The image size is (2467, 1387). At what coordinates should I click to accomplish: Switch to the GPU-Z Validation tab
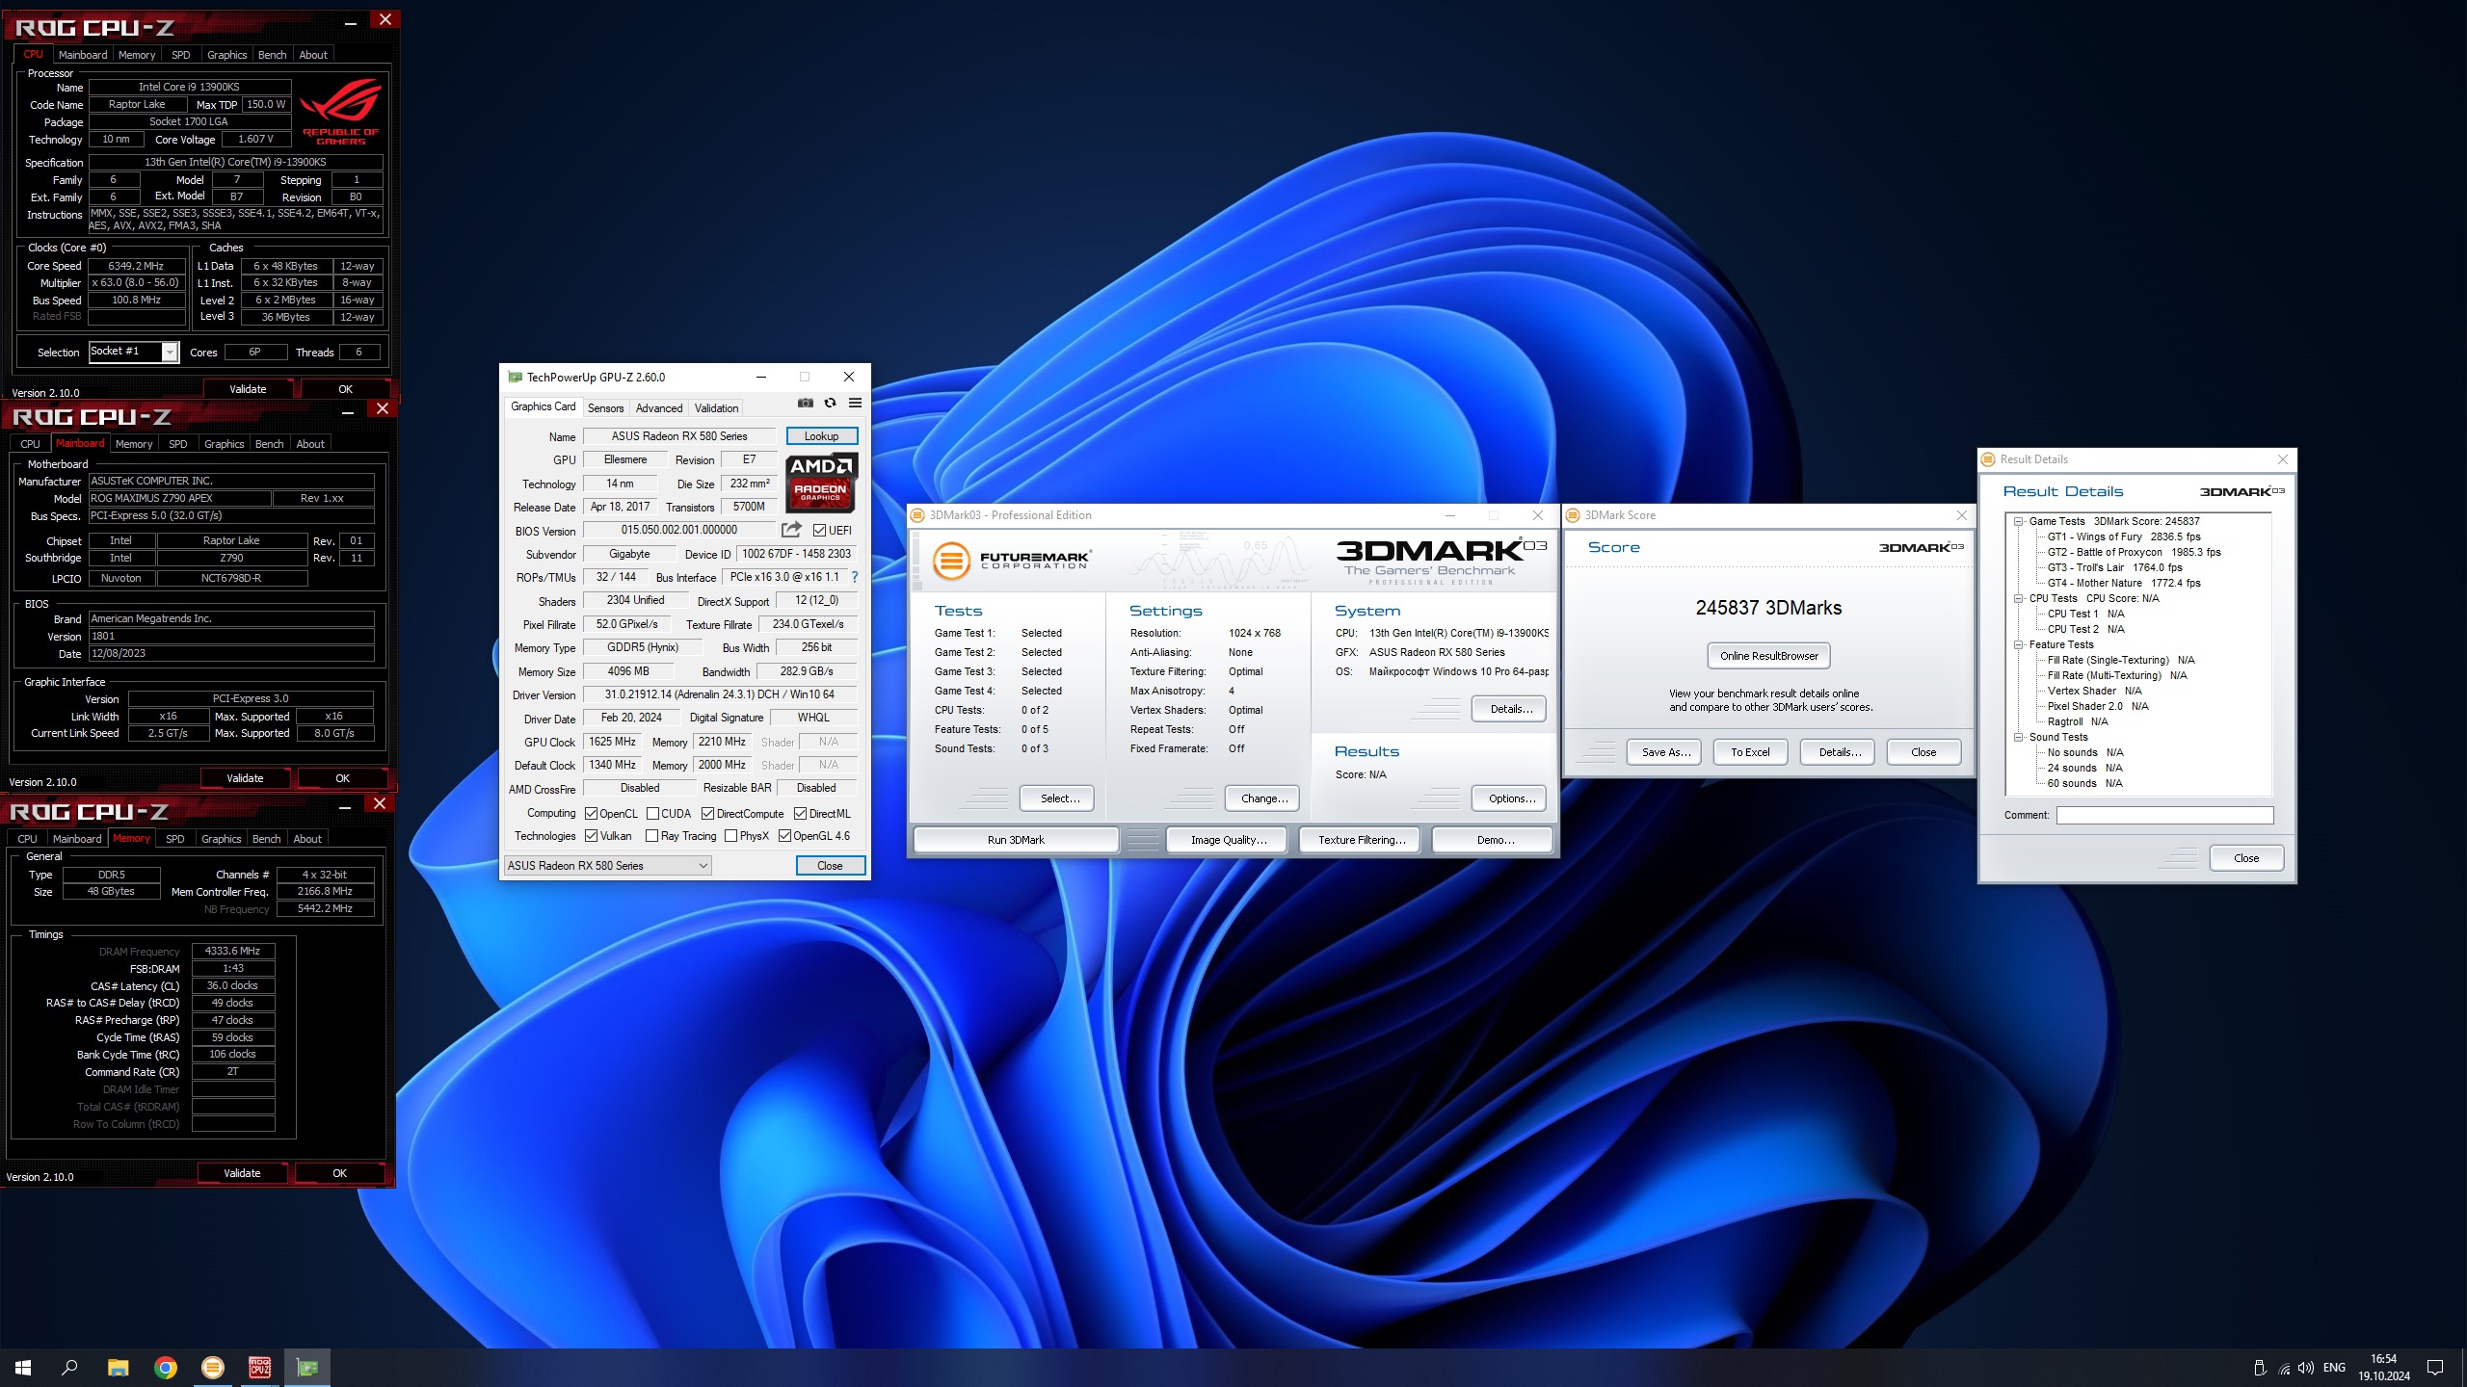point(716,408)
